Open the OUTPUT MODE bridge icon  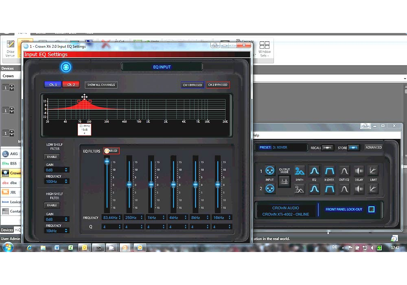284,182
